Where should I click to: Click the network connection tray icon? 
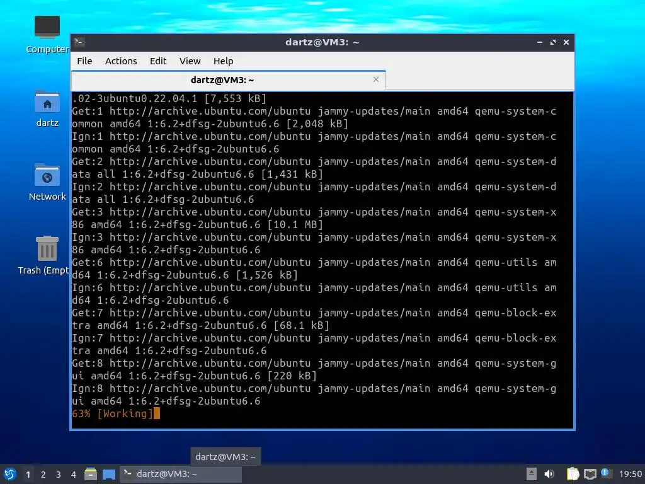[x=590, y=474]
